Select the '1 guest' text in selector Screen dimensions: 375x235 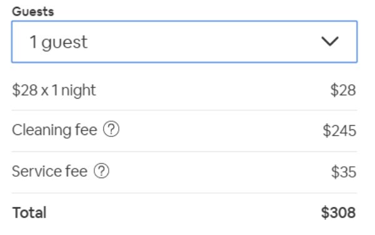click(x=59, y=42)
